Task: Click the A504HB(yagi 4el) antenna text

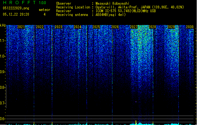Action: (111, 15)
